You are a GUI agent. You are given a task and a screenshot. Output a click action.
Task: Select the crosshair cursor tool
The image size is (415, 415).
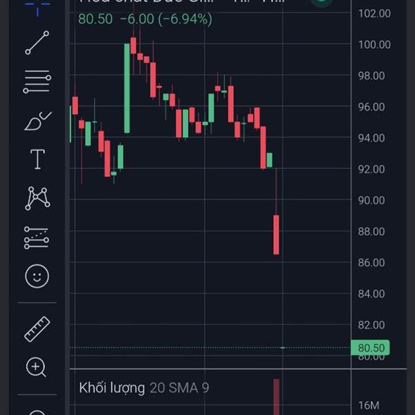[x=37, y=3]
